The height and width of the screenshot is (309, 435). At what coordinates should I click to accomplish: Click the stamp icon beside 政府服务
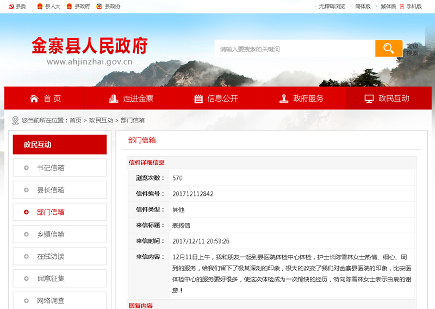(284, 98)
